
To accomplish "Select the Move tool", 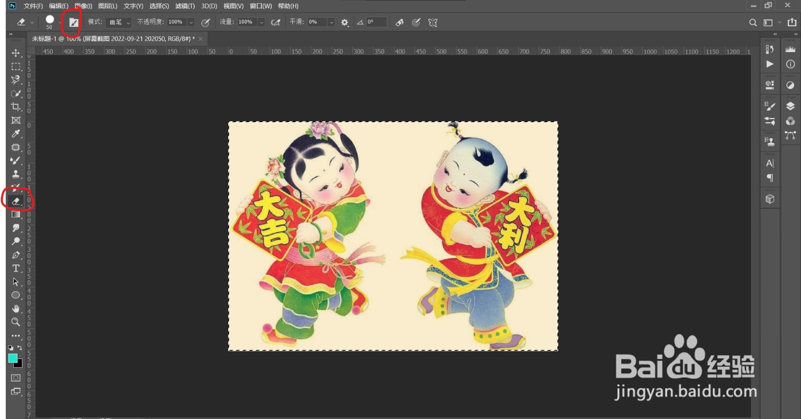I will click(16, 53).
